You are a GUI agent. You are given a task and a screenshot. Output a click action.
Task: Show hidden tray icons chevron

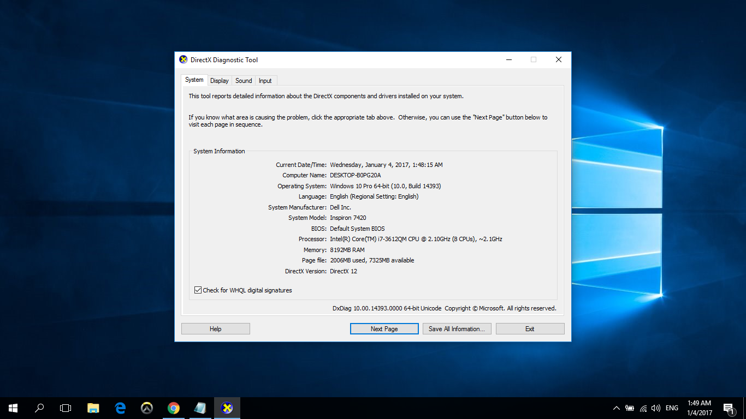[x=617, y=408]
